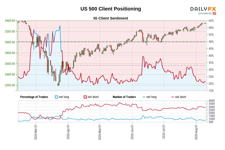Click the 3000.00 price axis label

click(x=10, y=42)
